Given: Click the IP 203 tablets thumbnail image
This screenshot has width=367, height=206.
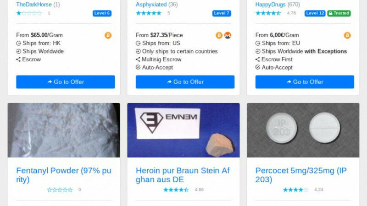Looking at the screenshot, I should click(303, 130).
